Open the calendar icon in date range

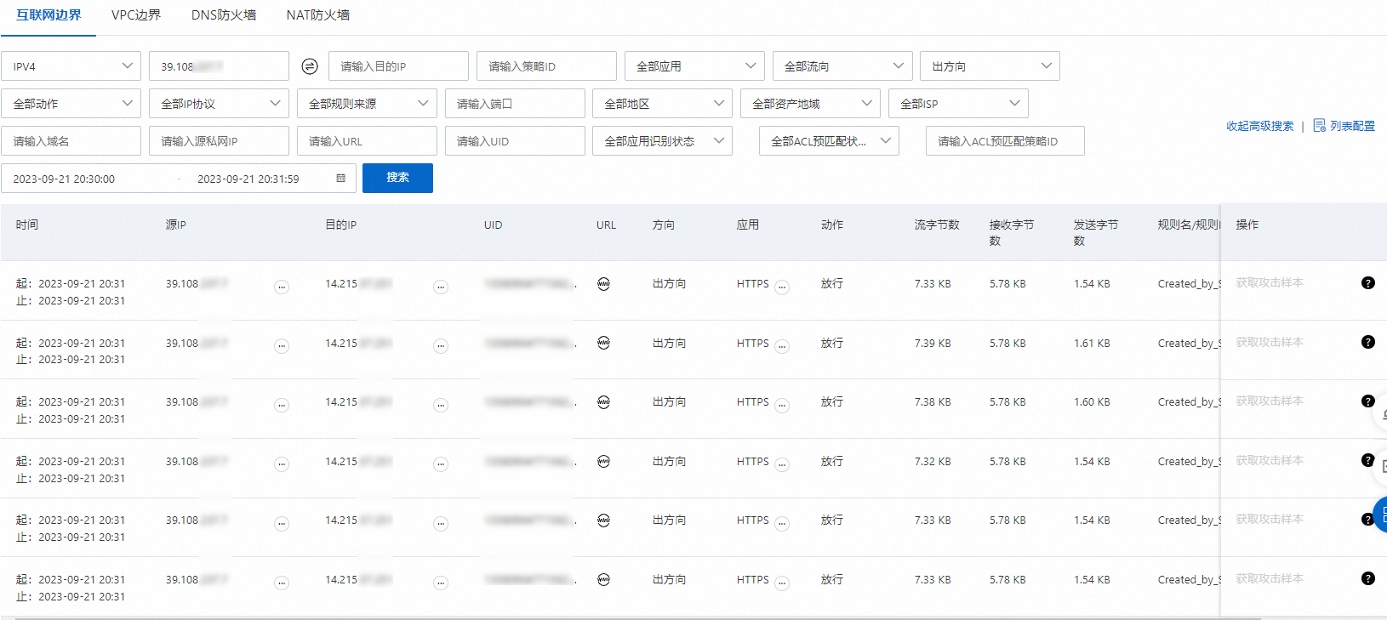click(340, 179)
